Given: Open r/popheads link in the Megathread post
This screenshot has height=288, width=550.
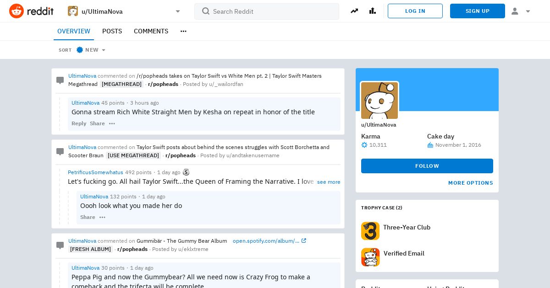Looking at the screenshot, I should 163,84.
